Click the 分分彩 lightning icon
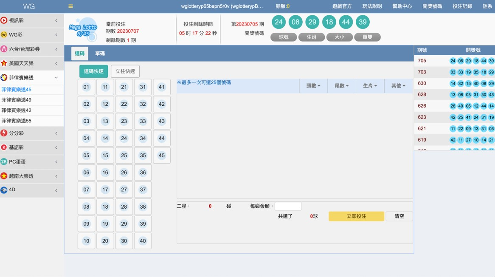 click(x=4, y=133)
